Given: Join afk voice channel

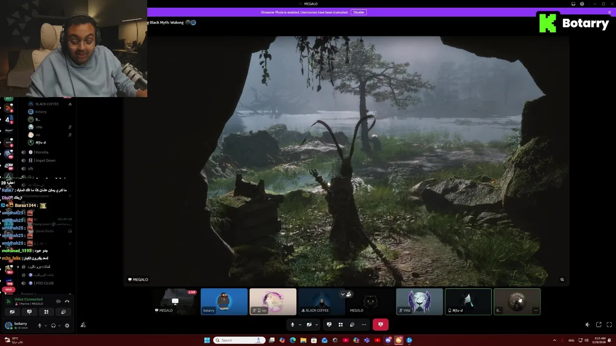Looking at the screenshot, I should tap(30, 169).
